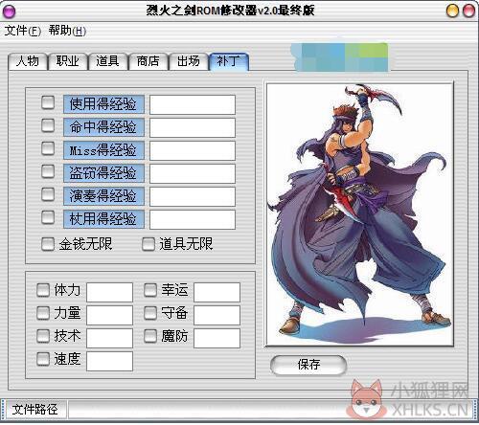This screenshot has height=425, width=479.
Task: Switch to the 职业 tab
Action: pos(68,61)
